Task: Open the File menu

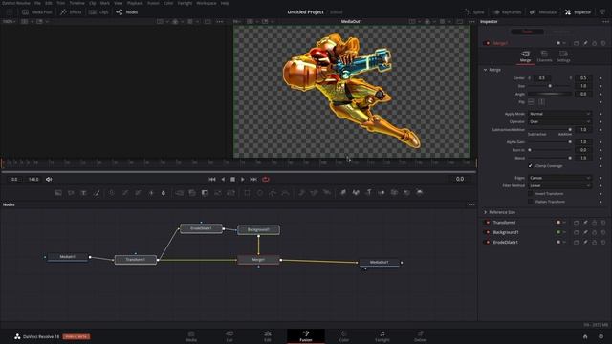Action: [37, 3]
